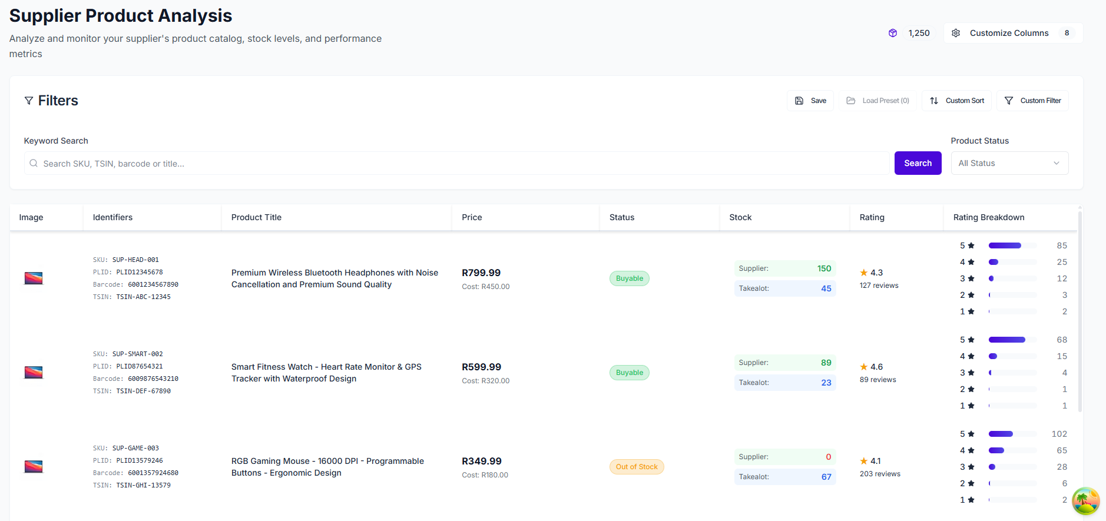Click the table's vertical scrollbar

[1079, 311]
